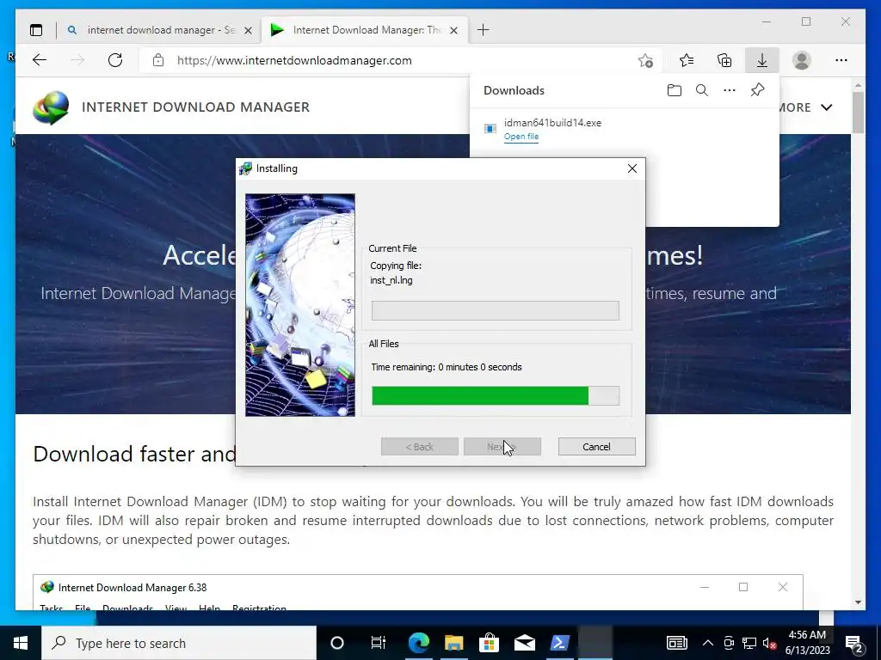
Task: Open the muted volume tray icon
Action: pos(769,643)
